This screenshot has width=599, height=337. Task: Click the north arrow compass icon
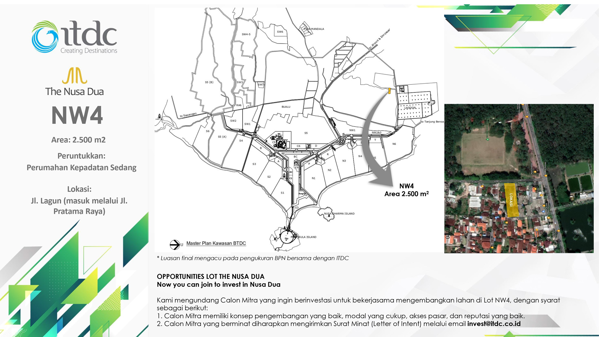175,245
